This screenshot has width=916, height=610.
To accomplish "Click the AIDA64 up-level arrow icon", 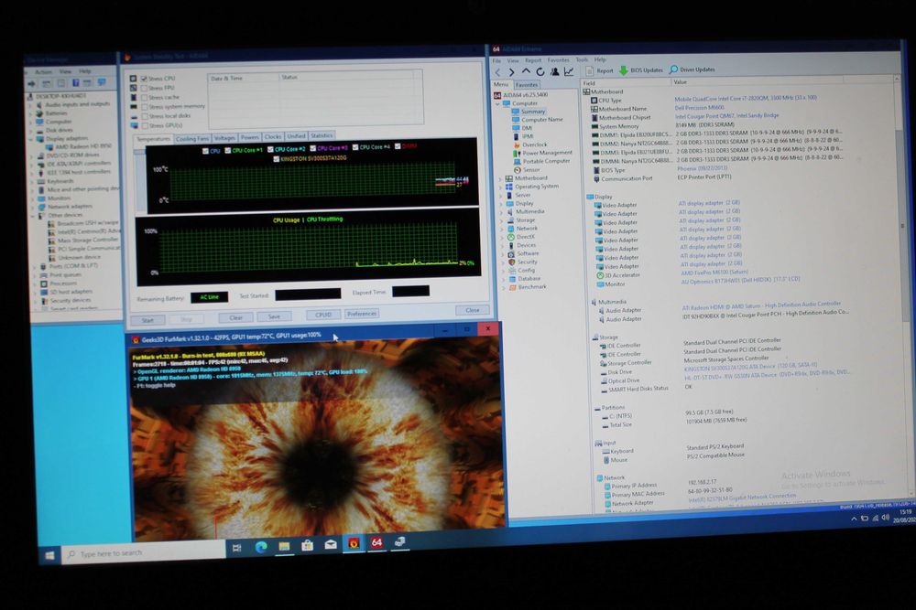I will pyautogui.click(x=526, y=71).
